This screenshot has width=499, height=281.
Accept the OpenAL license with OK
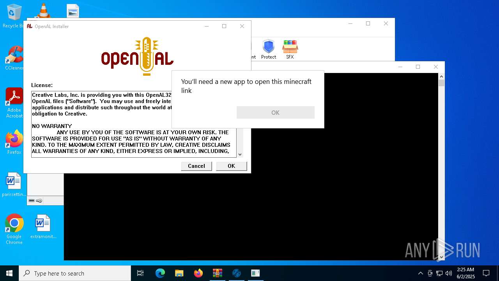(x=232, y=166)
